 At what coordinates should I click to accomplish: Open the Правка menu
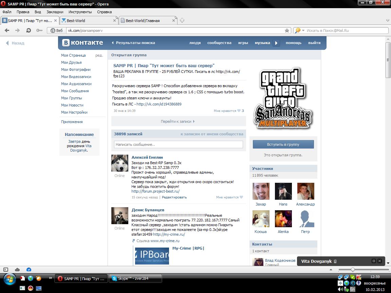coord(23,12)
